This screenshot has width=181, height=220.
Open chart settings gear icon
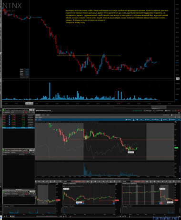click(137, 120)
